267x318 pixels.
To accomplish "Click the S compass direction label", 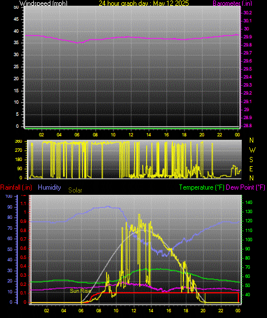I will 251,160.
